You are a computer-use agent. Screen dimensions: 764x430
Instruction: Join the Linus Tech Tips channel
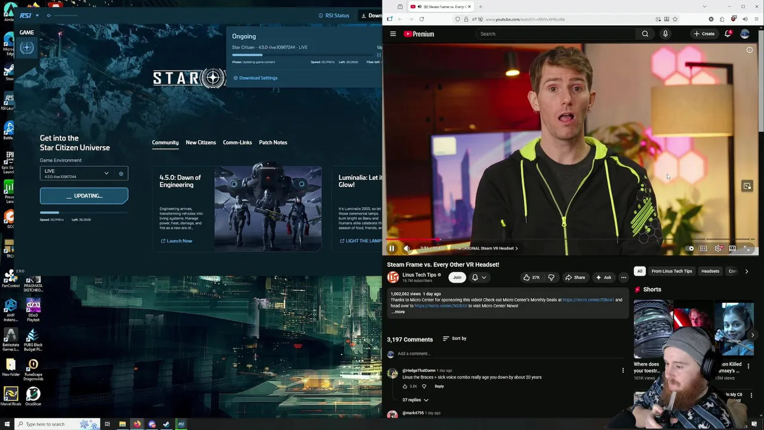tap(457, 277)
